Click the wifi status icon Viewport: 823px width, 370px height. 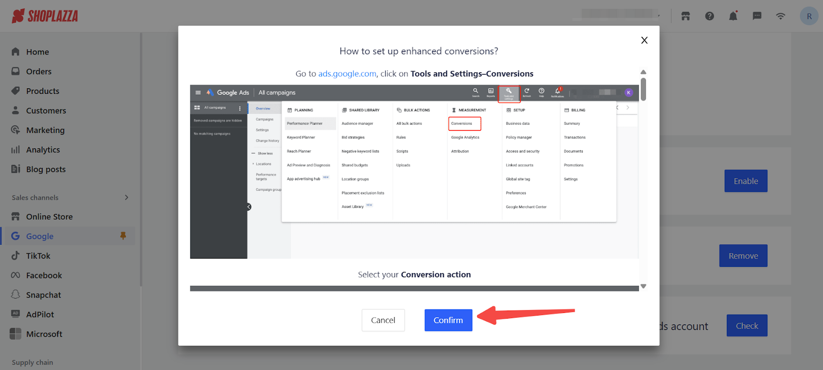pos(780,16)
